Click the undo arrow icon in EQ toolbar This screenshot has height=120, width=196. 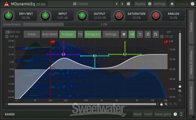[x=140, y=34]
